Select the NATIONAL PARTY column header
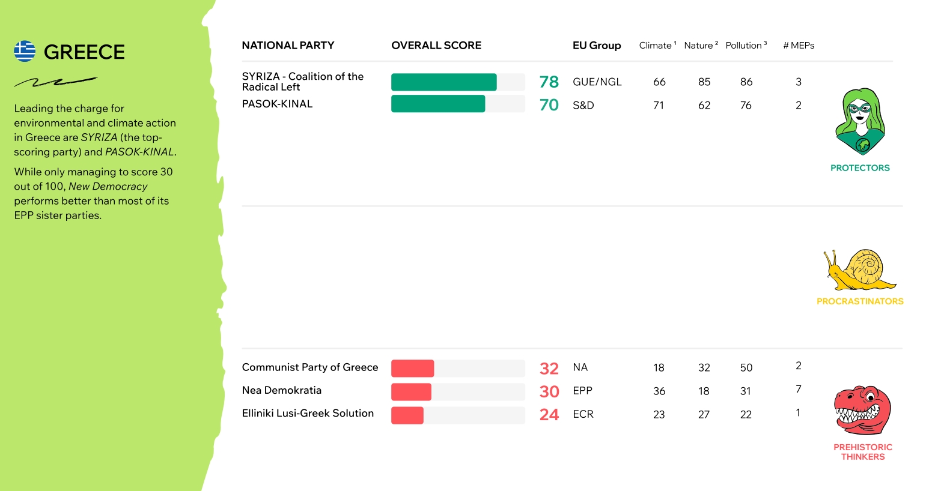 point(288,46)
